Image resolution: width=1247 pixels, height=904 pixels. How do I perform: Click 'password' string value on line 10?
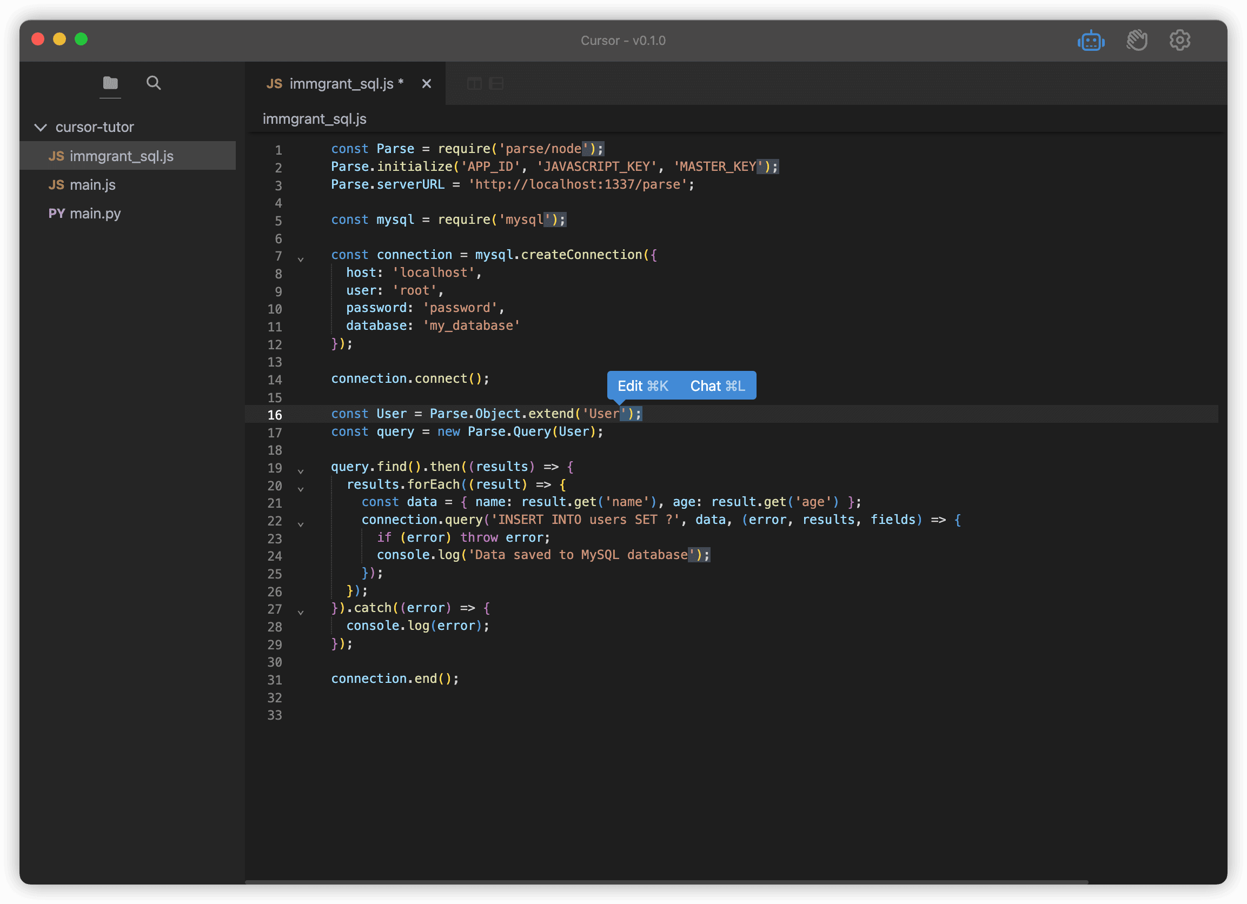click(460, 308)
